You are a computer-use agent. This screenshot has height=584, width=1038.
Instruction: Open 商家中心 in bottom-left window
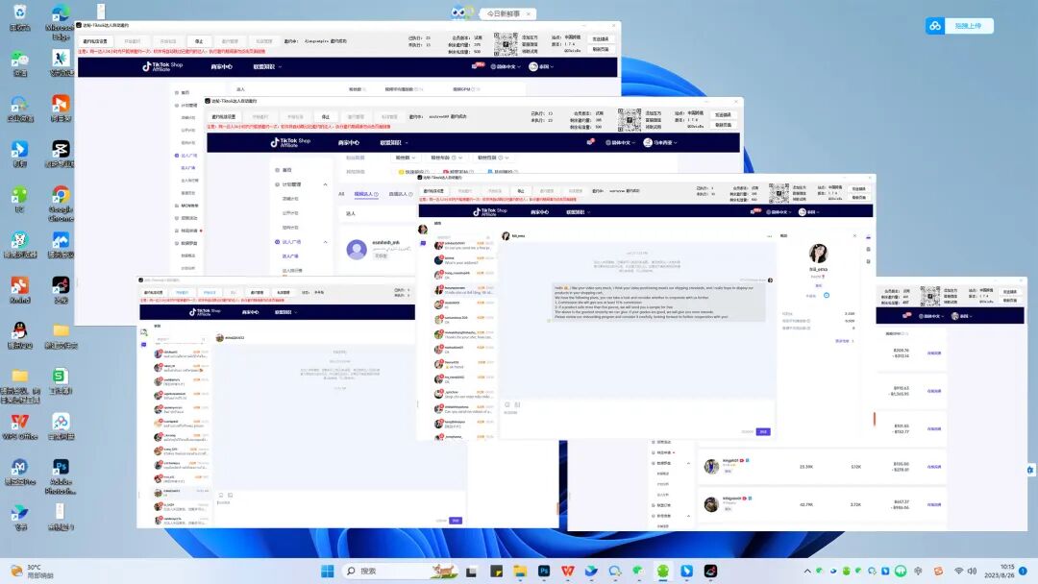[x=250, y=312]
